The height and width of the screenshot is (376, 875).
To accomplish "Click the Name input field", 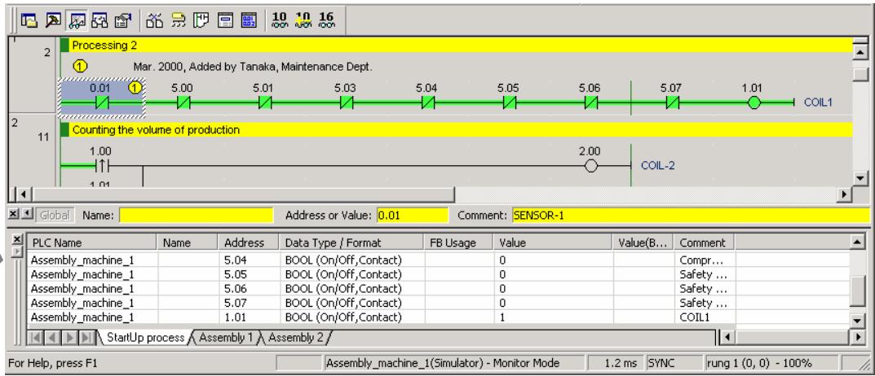I will pos(197,215).
